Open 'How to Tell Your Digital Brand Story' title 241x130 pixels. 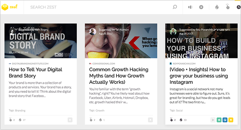[35, 73]
